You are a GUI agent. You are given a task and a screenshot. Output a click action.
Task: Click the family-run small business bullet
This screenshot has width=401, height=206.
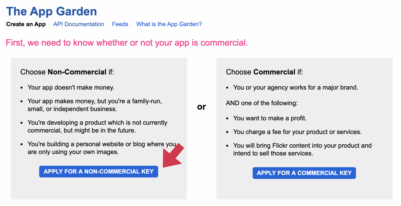[x=95, y=105]
